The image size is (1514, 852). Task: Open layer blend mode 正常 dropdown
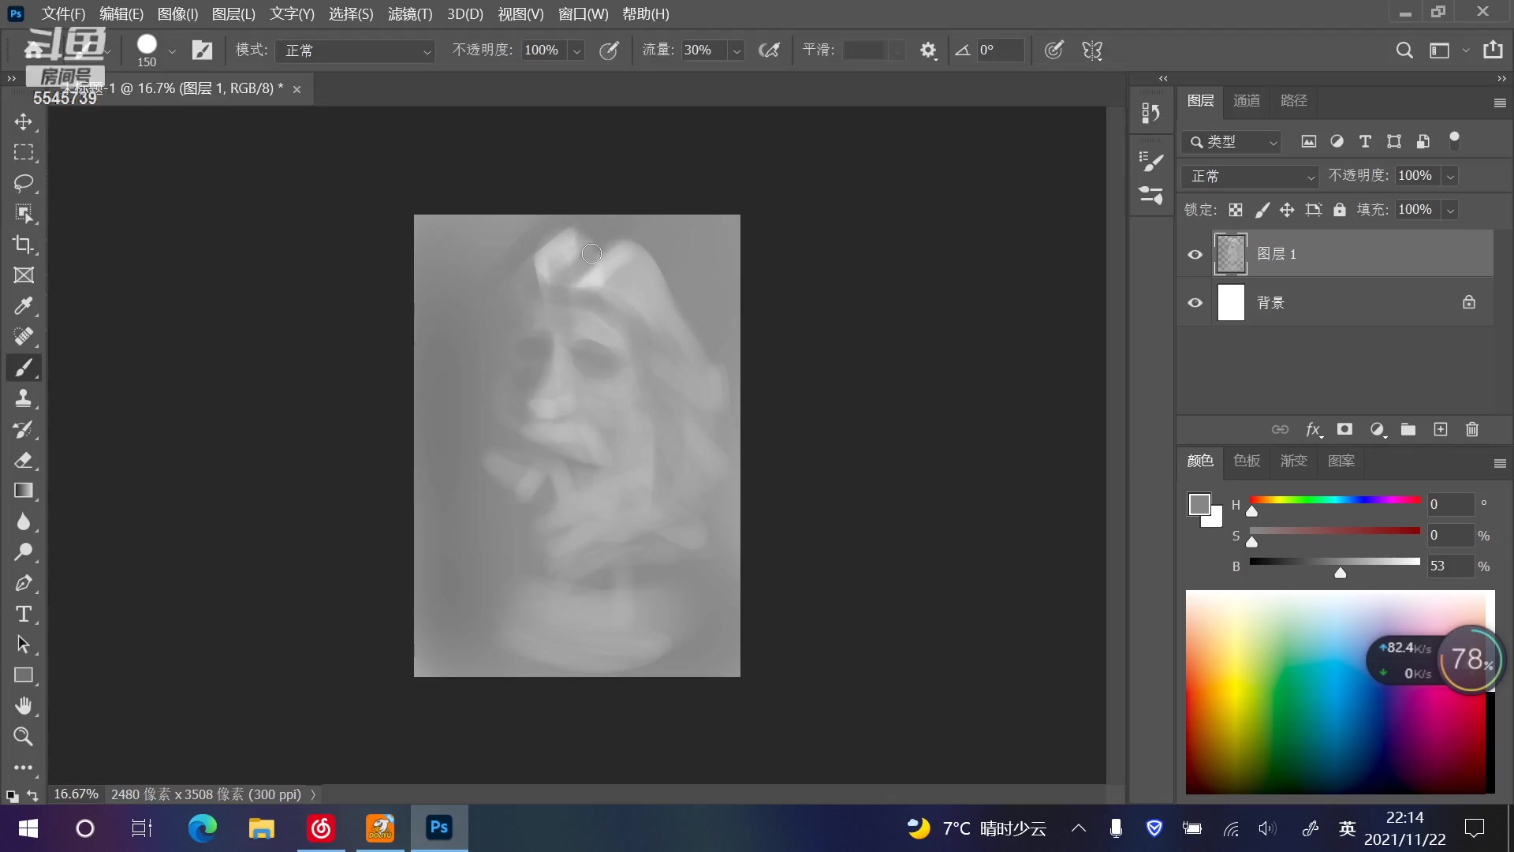click(x=1250, y=176)
